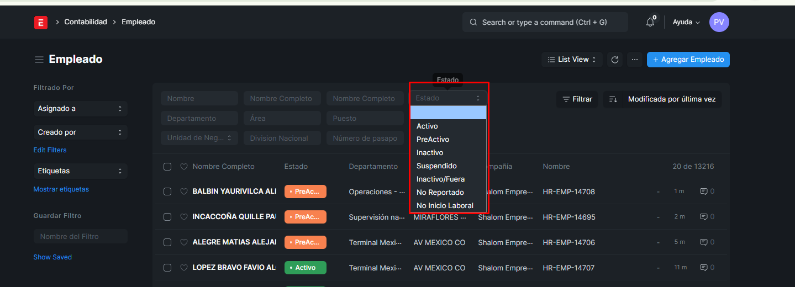Tick checkbox for LOPEZ BRAVO FAVIO row
The image size is (795, 287).
tap(167, 268)
